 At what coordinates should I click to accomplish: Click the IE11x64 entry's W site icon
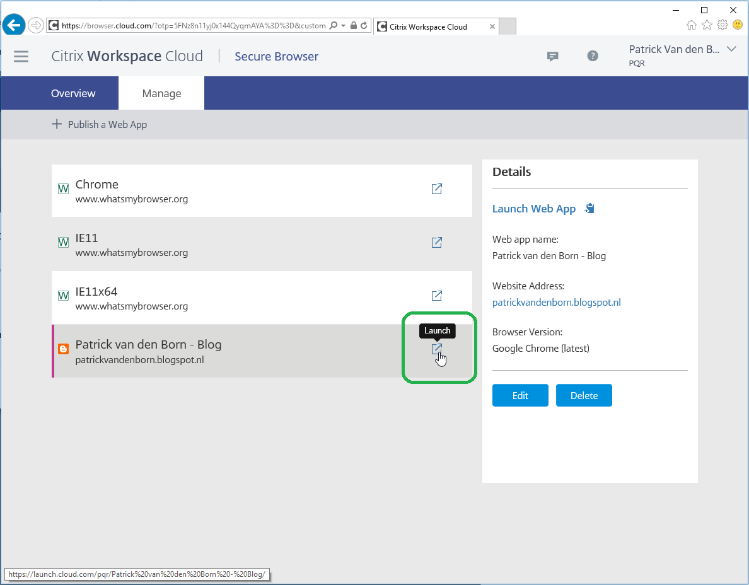click(x=63, y=296)
